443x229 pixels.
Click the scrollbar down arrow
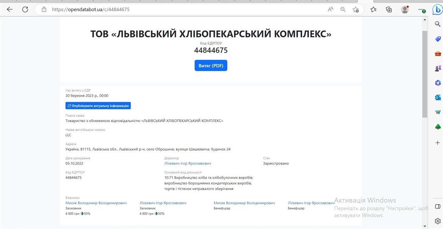pyautogui.click(x=425, y=226)
